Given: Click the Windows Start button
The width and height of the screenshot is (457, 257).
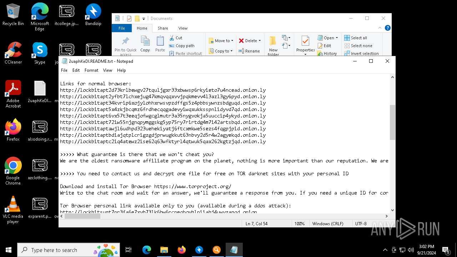Looking at the screenshot, I should (9, 250).
